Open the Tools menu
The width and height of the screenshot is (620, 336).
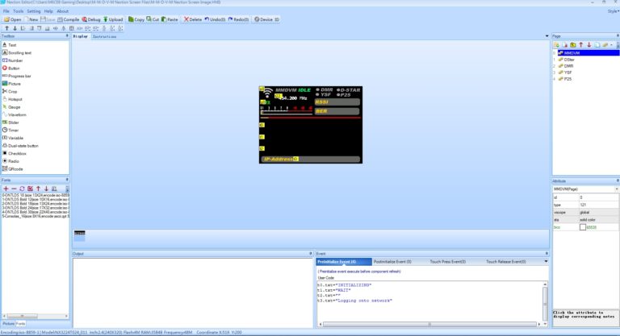coord(17,11)
